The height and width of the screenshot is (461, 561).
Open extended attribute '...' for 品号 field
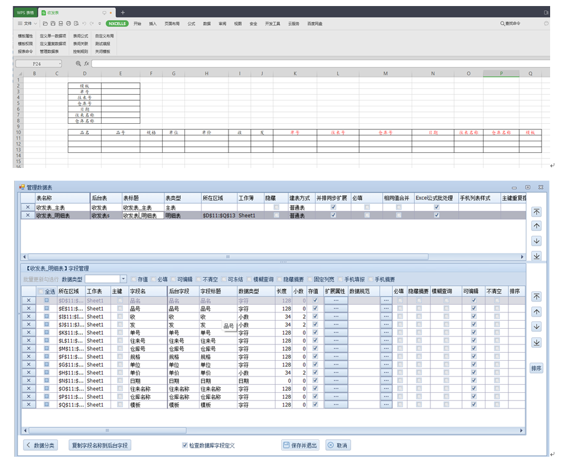click(336, 308)
